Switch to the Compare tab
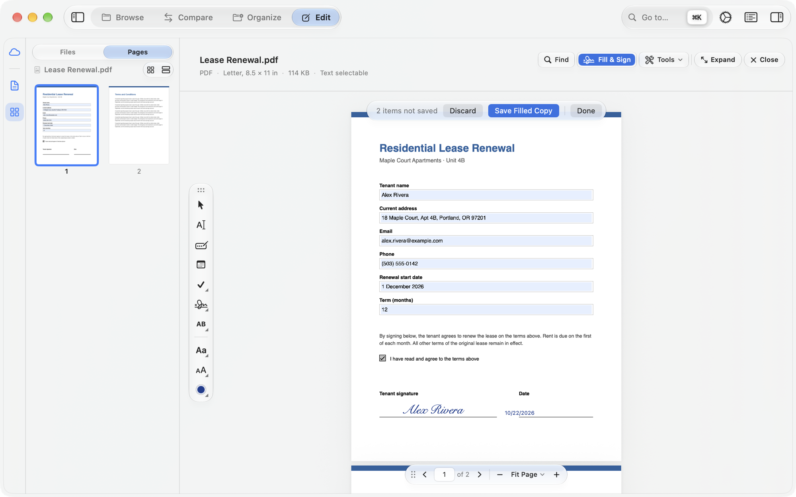The image size is (796, 497). pyautogui.click(x=188, y=17)
